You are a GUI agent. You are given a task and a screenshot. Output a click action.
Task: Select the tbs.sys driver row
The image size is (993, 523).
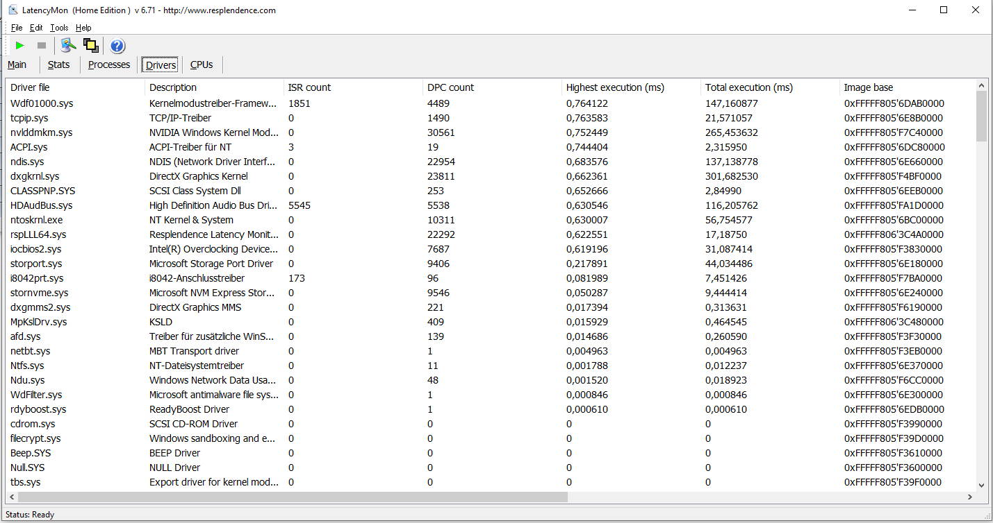(x=491, y=482)
